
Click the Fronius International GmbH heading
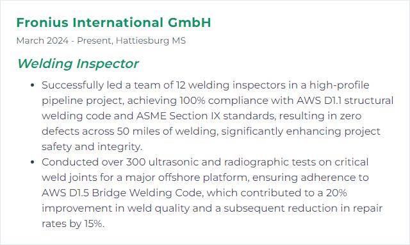click(113, 22)
